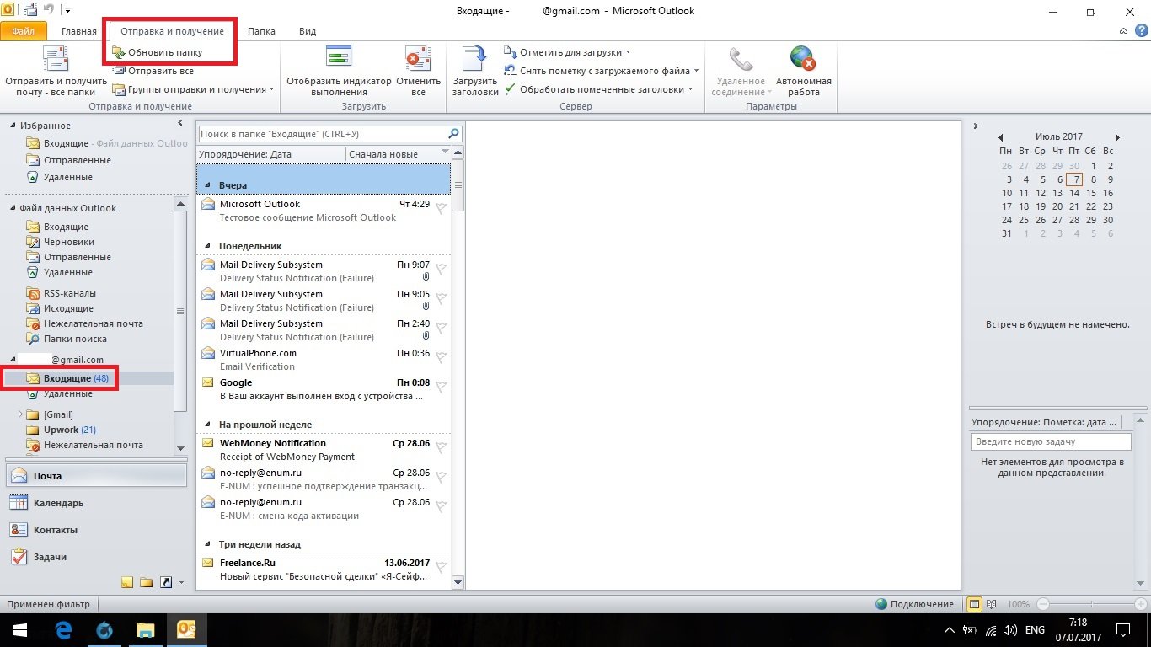The image size is (1151, 647).
Task: Select 'Почта' in the navigation pane
Action: tap(97, 476)
